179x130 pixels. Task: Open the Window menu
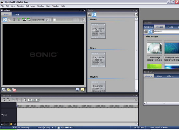56,6
